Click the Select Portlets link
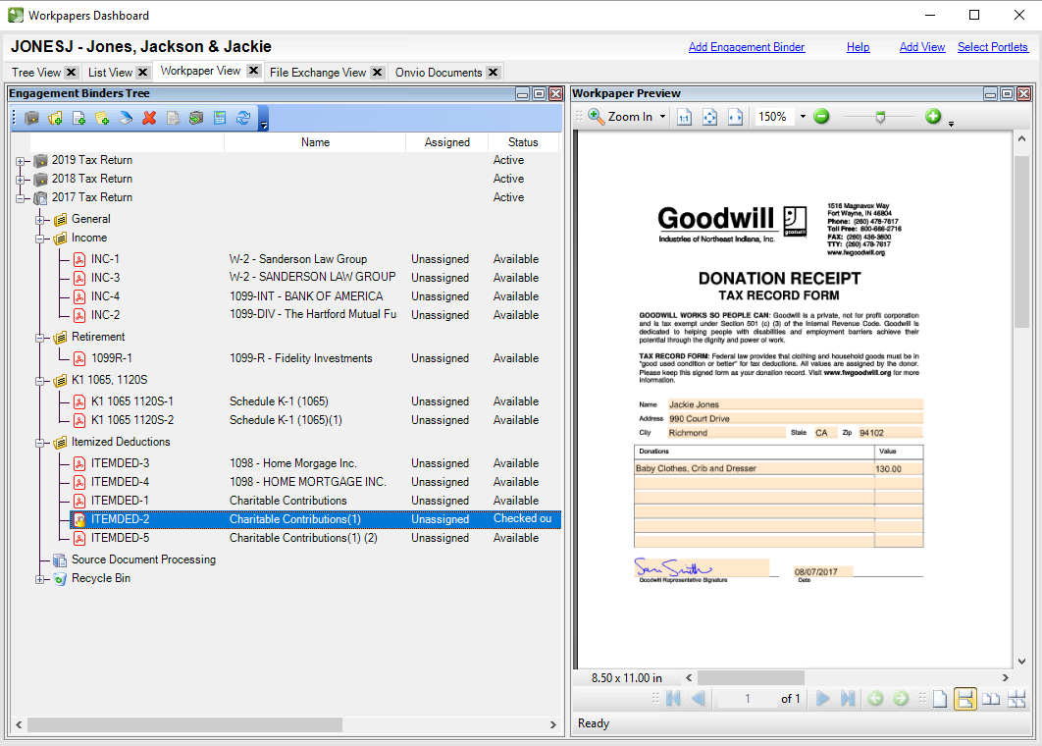 [992, 47]
